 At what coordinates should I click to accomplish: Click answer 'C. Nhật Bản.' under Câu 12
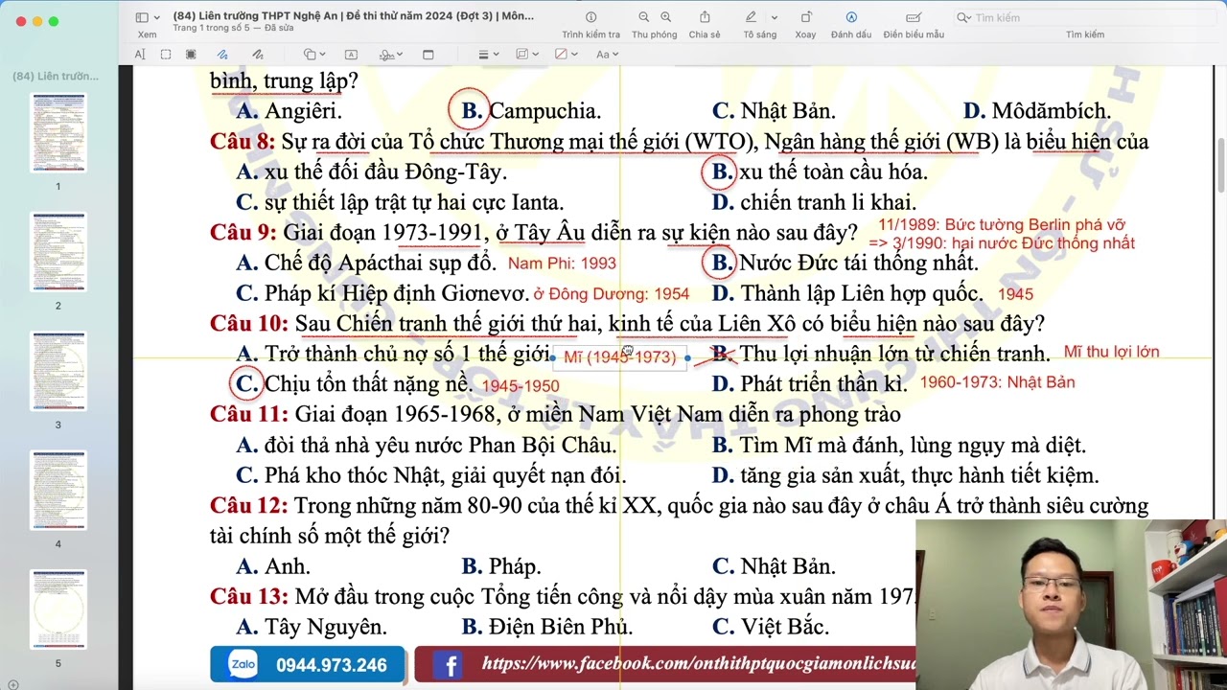click(x=774, y=566)
